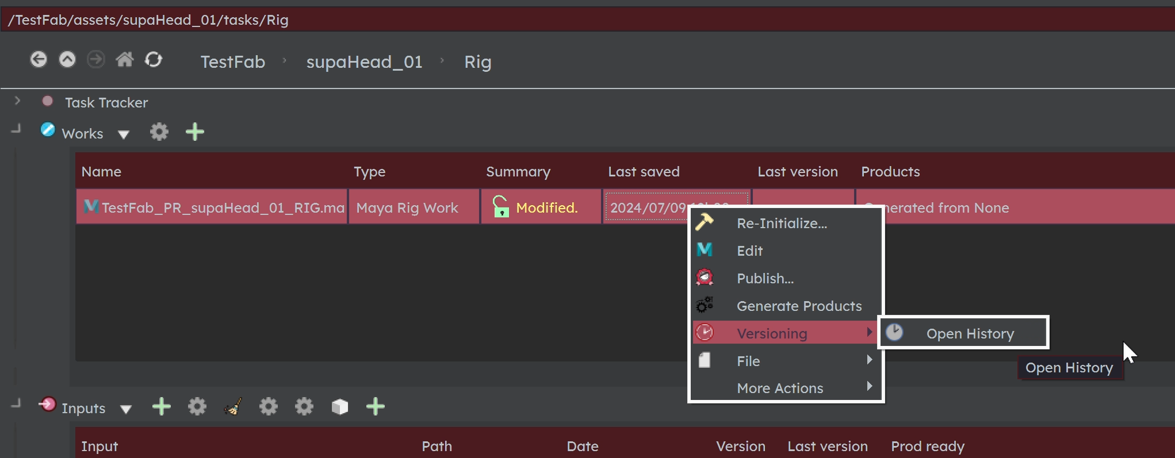
Task: Click the Version column header
Action: [741, 447]
